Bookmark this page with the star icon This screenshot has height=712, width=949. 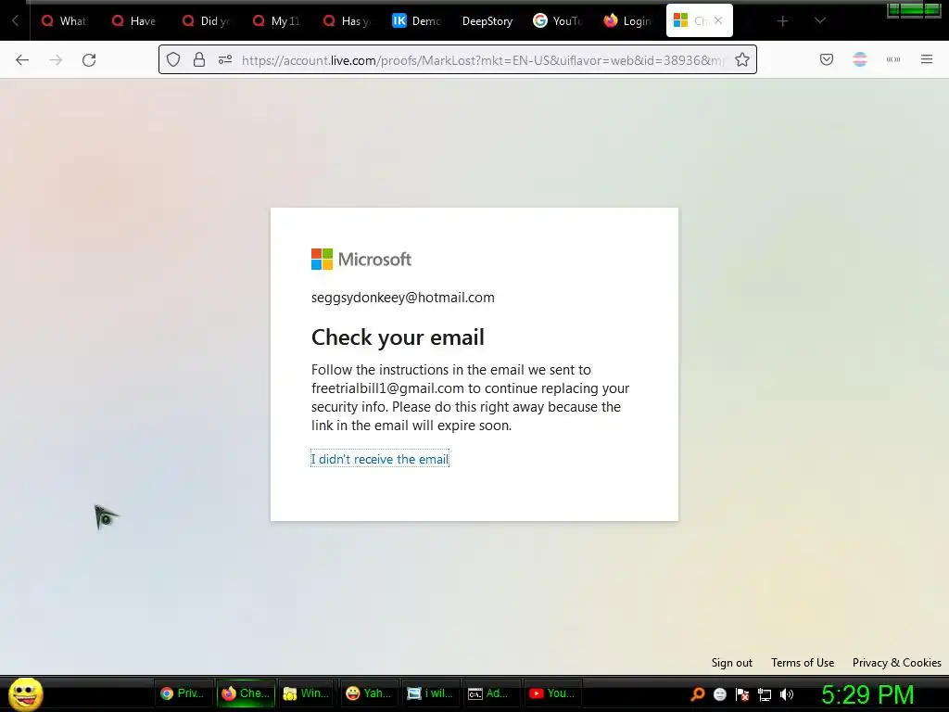click(742, 59)
